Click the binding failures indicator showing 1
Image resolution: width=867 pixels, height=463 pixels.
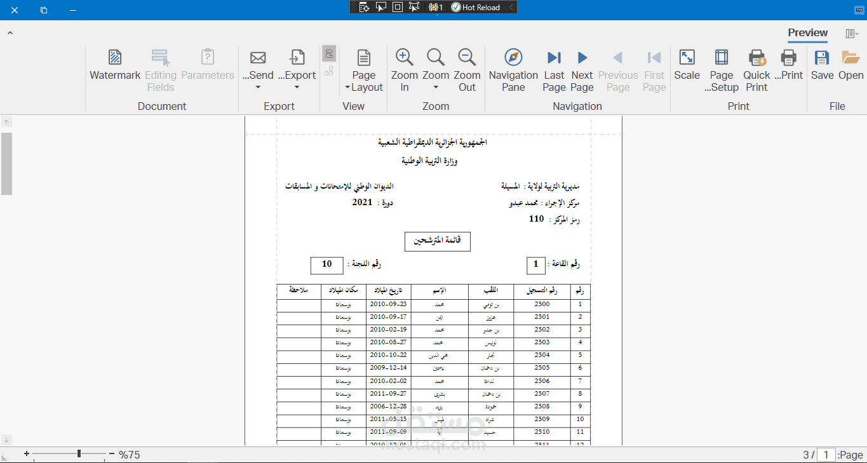[436, 7]
